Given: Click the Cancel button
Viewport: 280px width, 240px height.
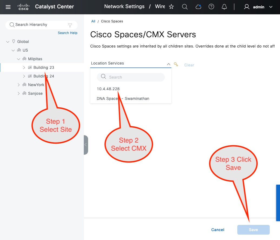Looking at the screenshot, I should (x=218, y=230).
